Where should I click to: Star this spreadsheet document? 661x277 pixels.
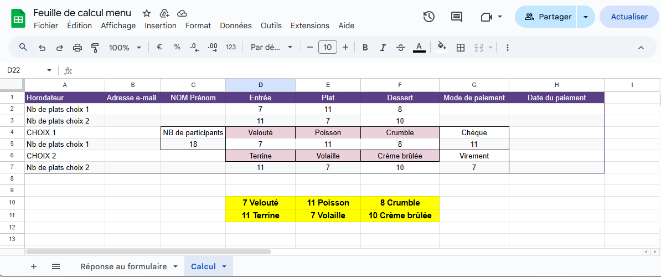pyautogui.click(x=147, y=13)
